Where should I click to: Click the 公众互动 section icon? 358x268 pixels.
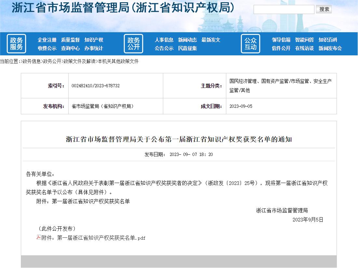250,44
